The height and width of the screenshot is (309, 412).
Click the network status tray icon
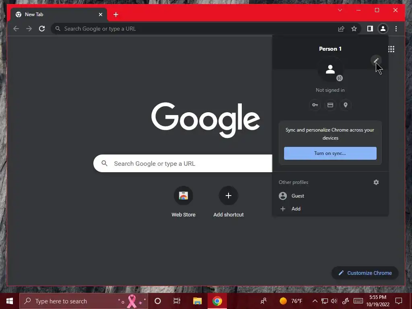coord(325,301)
